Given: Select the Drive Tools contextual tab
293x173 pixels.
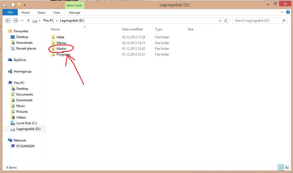Looking at the screenshot, I should [x=75, y=5].
